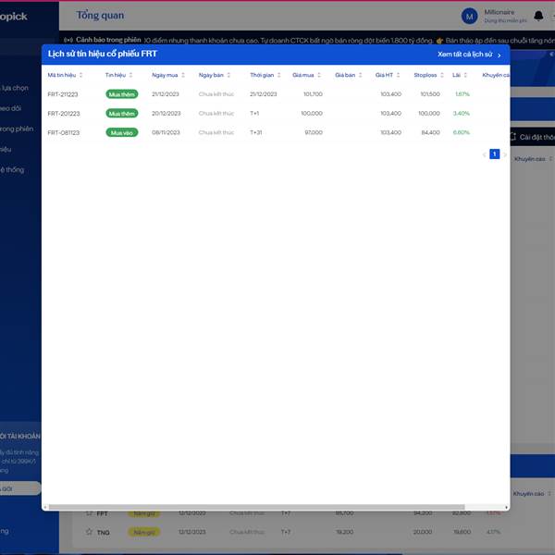
Task: Click the Mua vào badge
Action: pos(122,132)
